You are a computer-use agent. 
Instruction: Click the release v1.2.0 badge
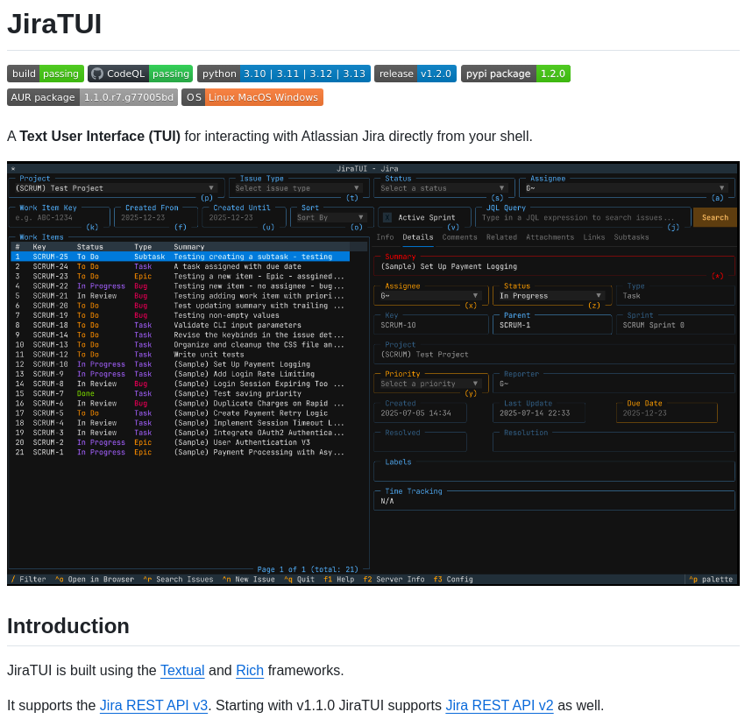click(415, 74)
